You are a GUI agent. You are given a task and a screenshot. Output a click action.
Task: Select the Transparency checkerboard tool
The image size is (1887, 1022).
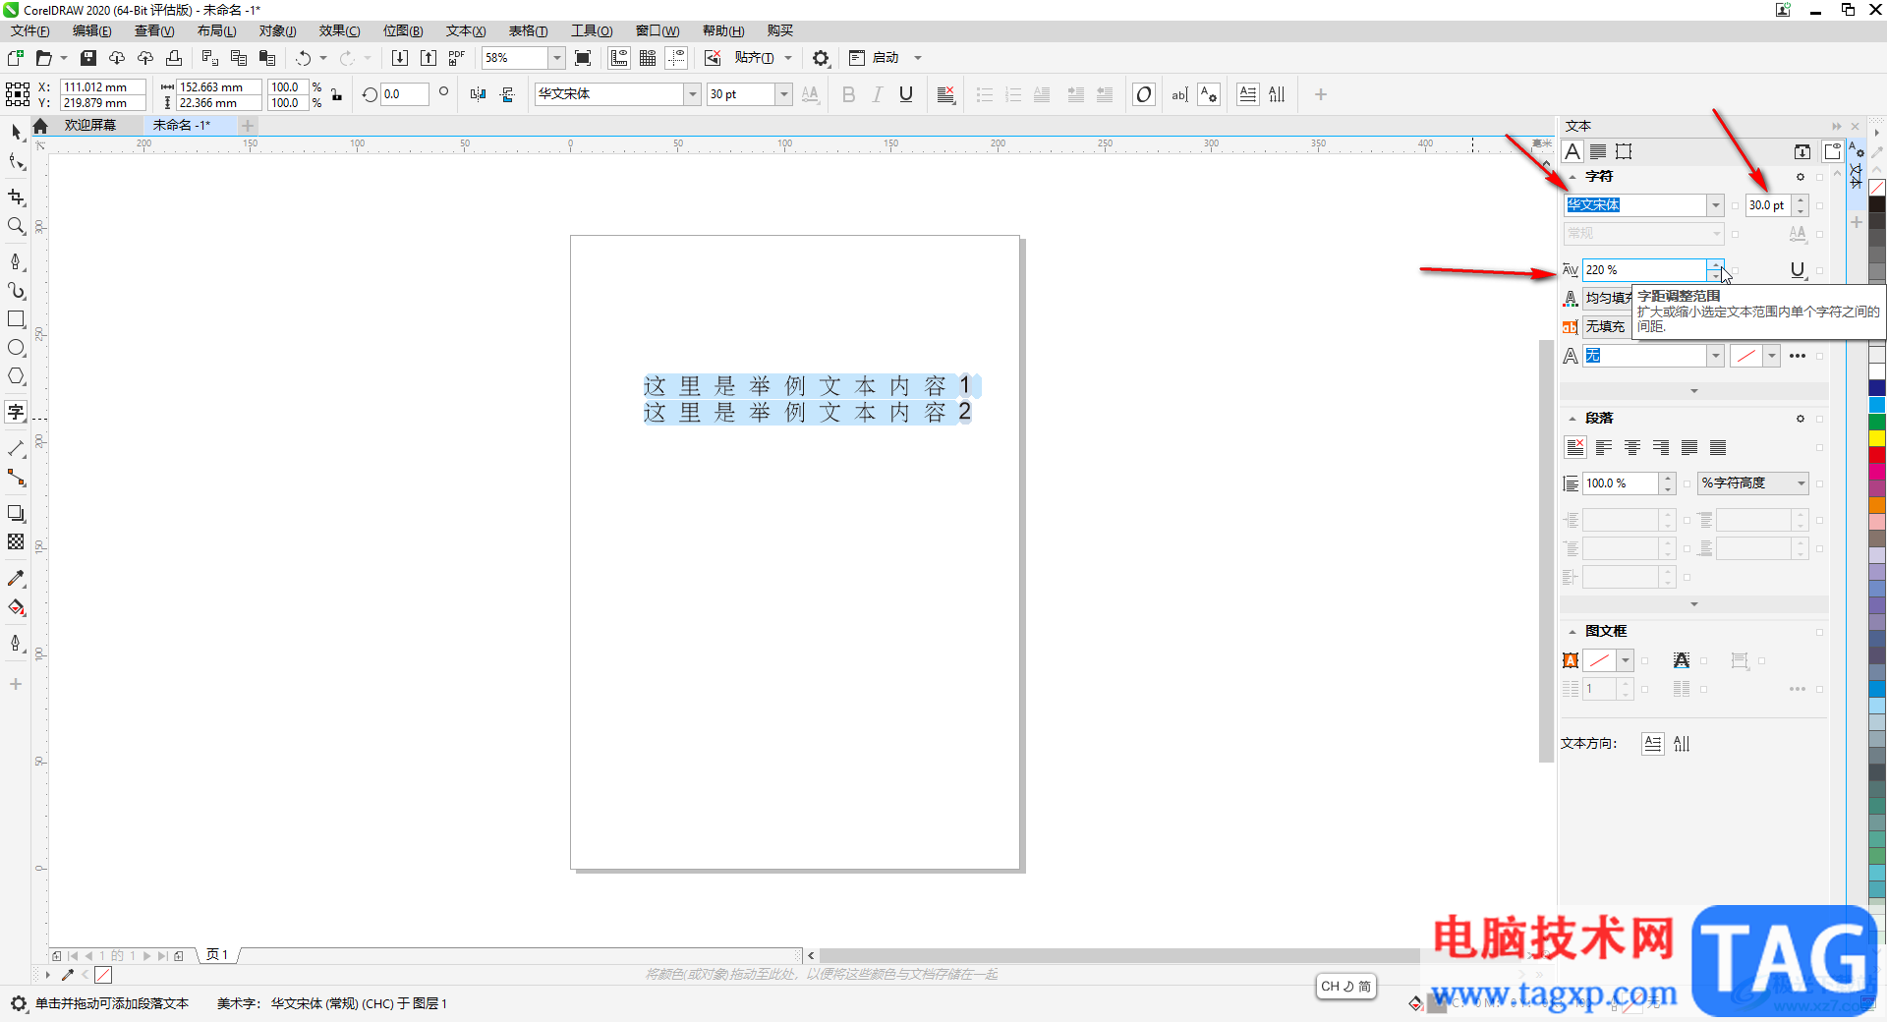16,541
